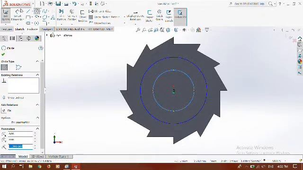Click the Print icon in the top toolbar
Screen dimensions: 303x170
click(66, 4)
